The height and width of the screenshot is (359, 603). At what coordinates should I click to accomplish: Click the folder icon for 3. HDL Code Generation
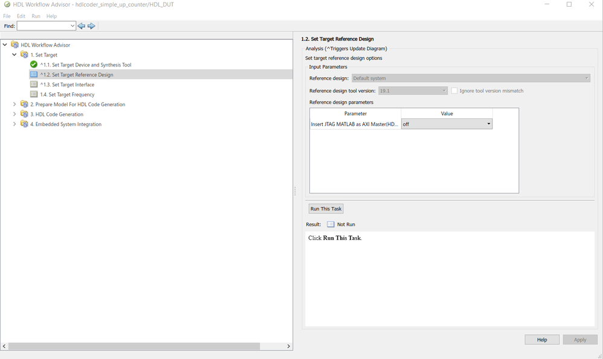24,114
